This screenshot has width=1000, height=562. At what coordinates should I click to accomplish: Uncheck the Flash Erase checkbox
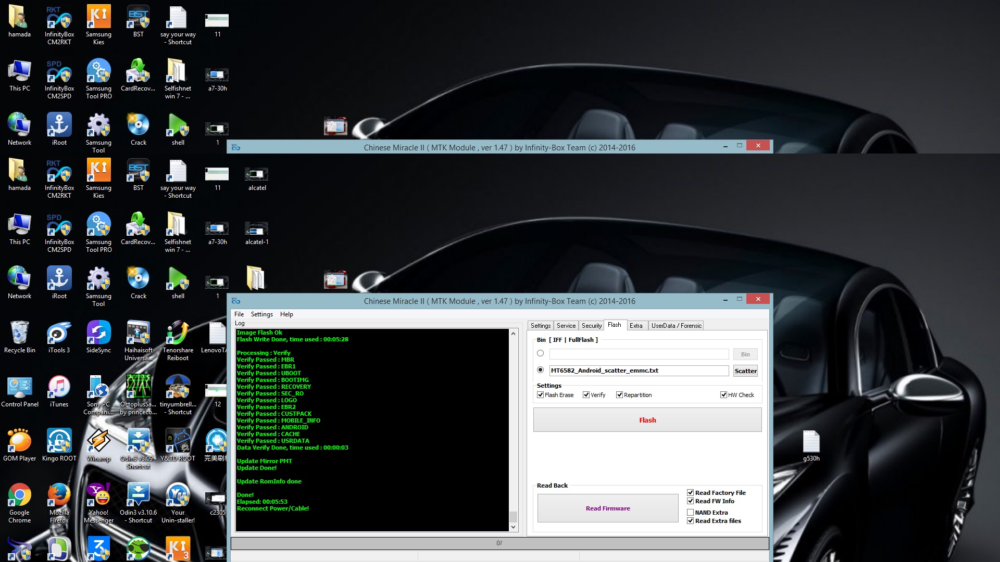pos(540,395)
